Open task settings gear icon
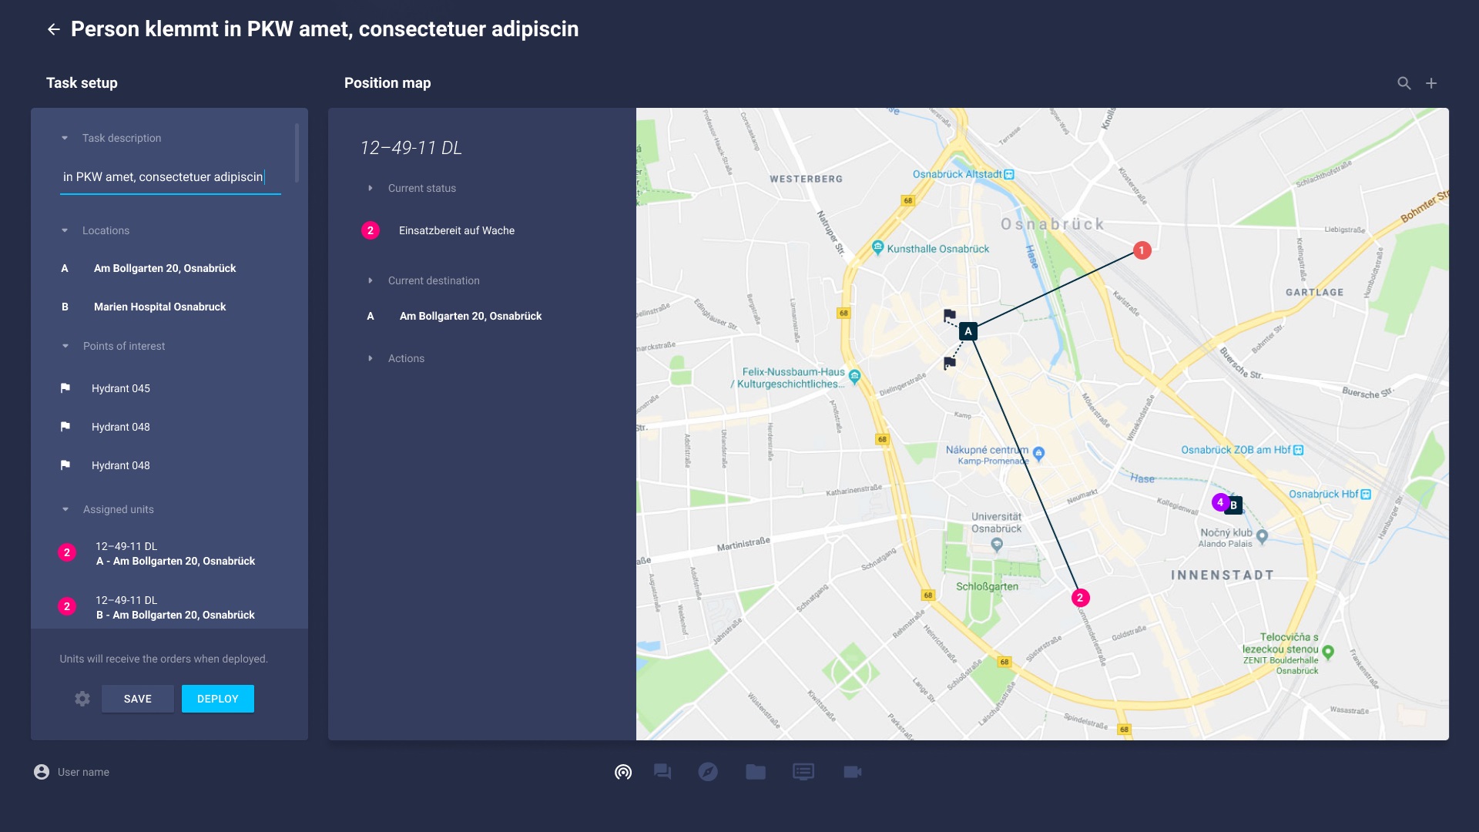Screen dimensions: 1479x832 point(82,699)
